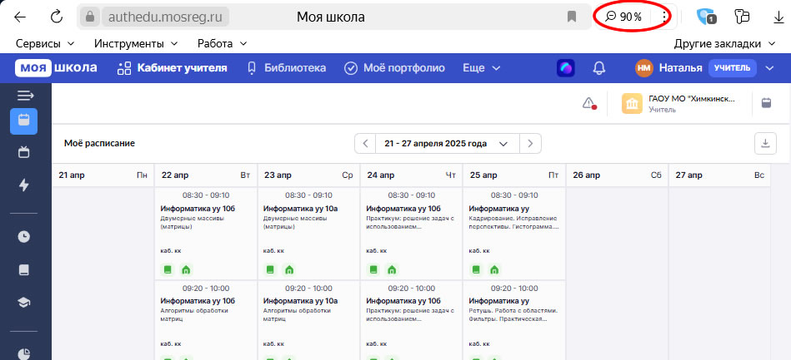The image size is (791, 360).
Task: Open the Работа bookmarks dropdown
Action: click(223, 44)
